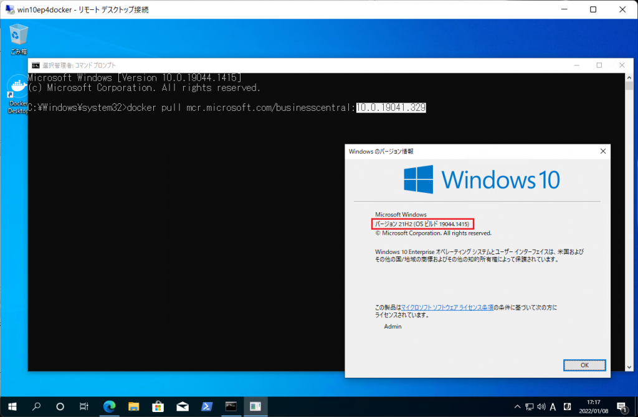Image resolution: width=638 pixels, height=417 pixels.
Task: Open the notification center icon
Action: pyautogui.click(x=621, y=407)
